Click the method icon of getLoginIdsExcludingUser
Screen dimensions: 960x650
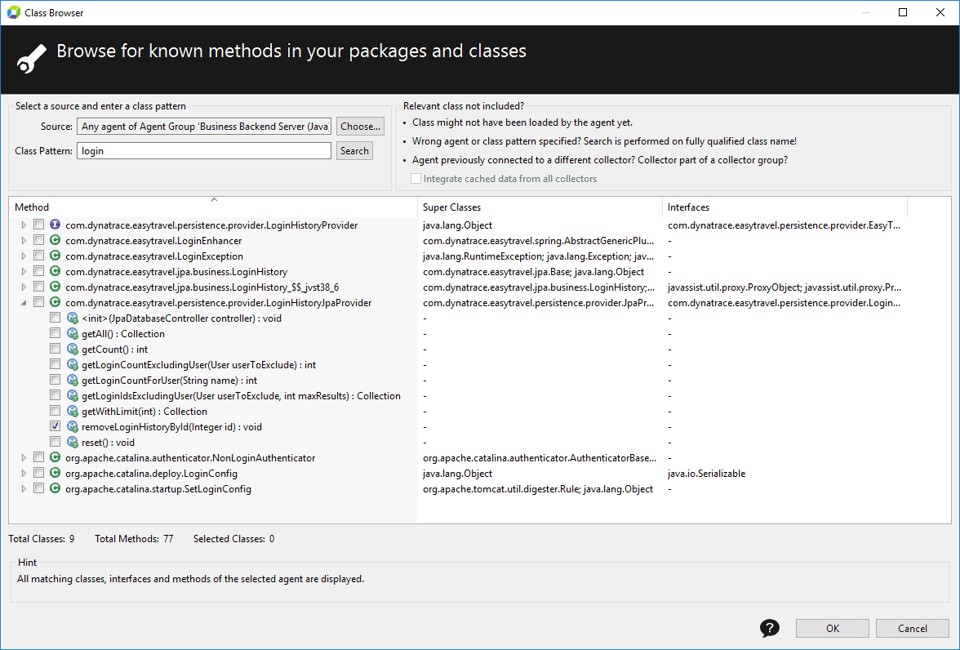[x=72, y=395]
